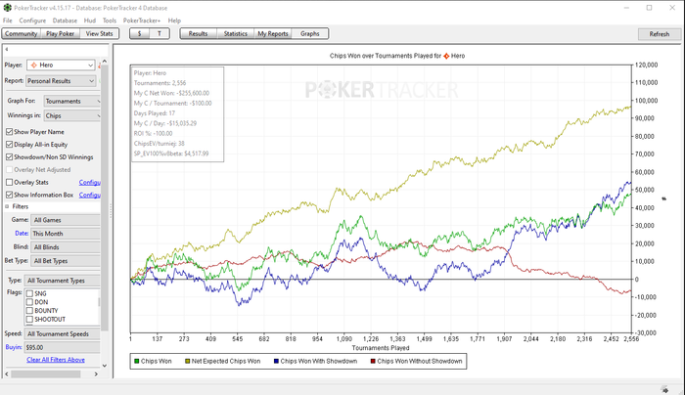Open Bet Type filter All Bet Types

click(x=66, y=261)
